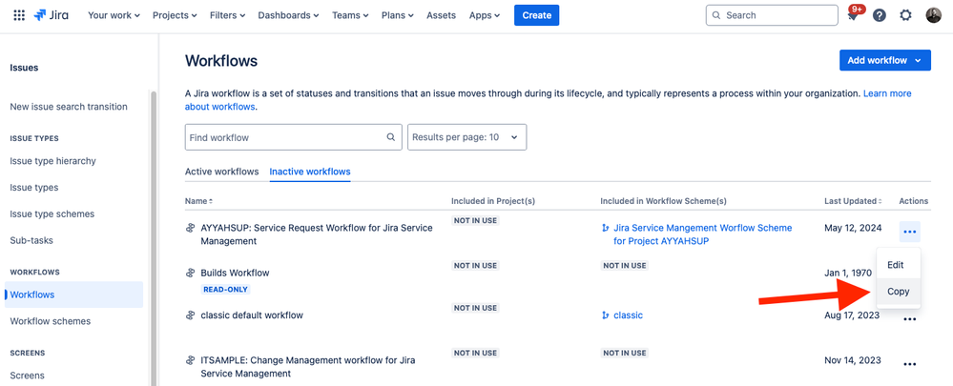Expand the Apps menu

(485, 15)
